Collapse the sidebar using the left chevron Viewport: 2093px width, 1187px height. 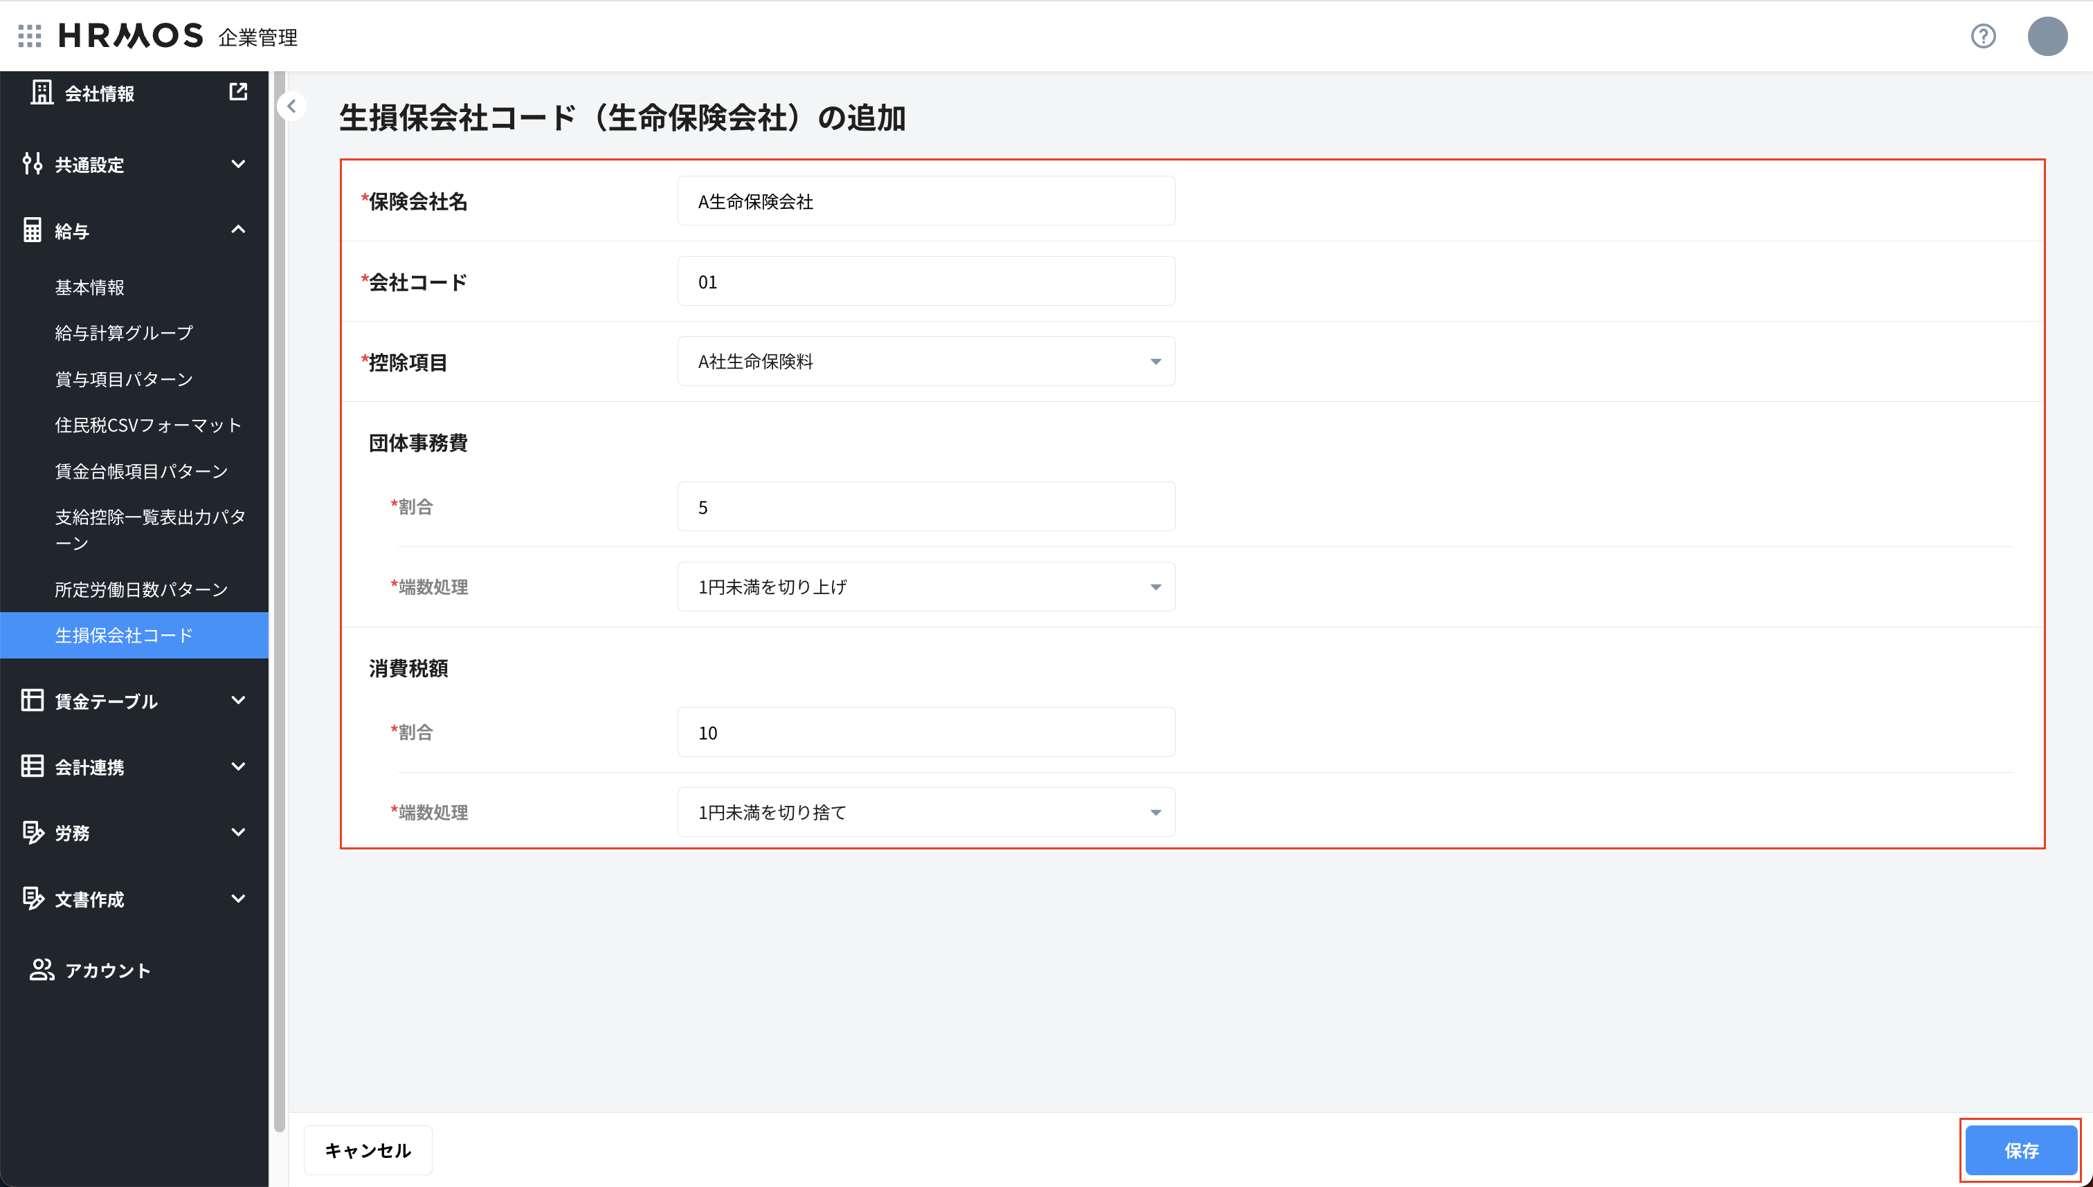pyautogui.click(x=291, y=106)
